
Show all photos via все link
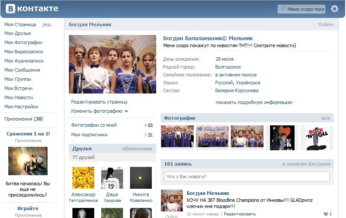click(x=325, y=118)
